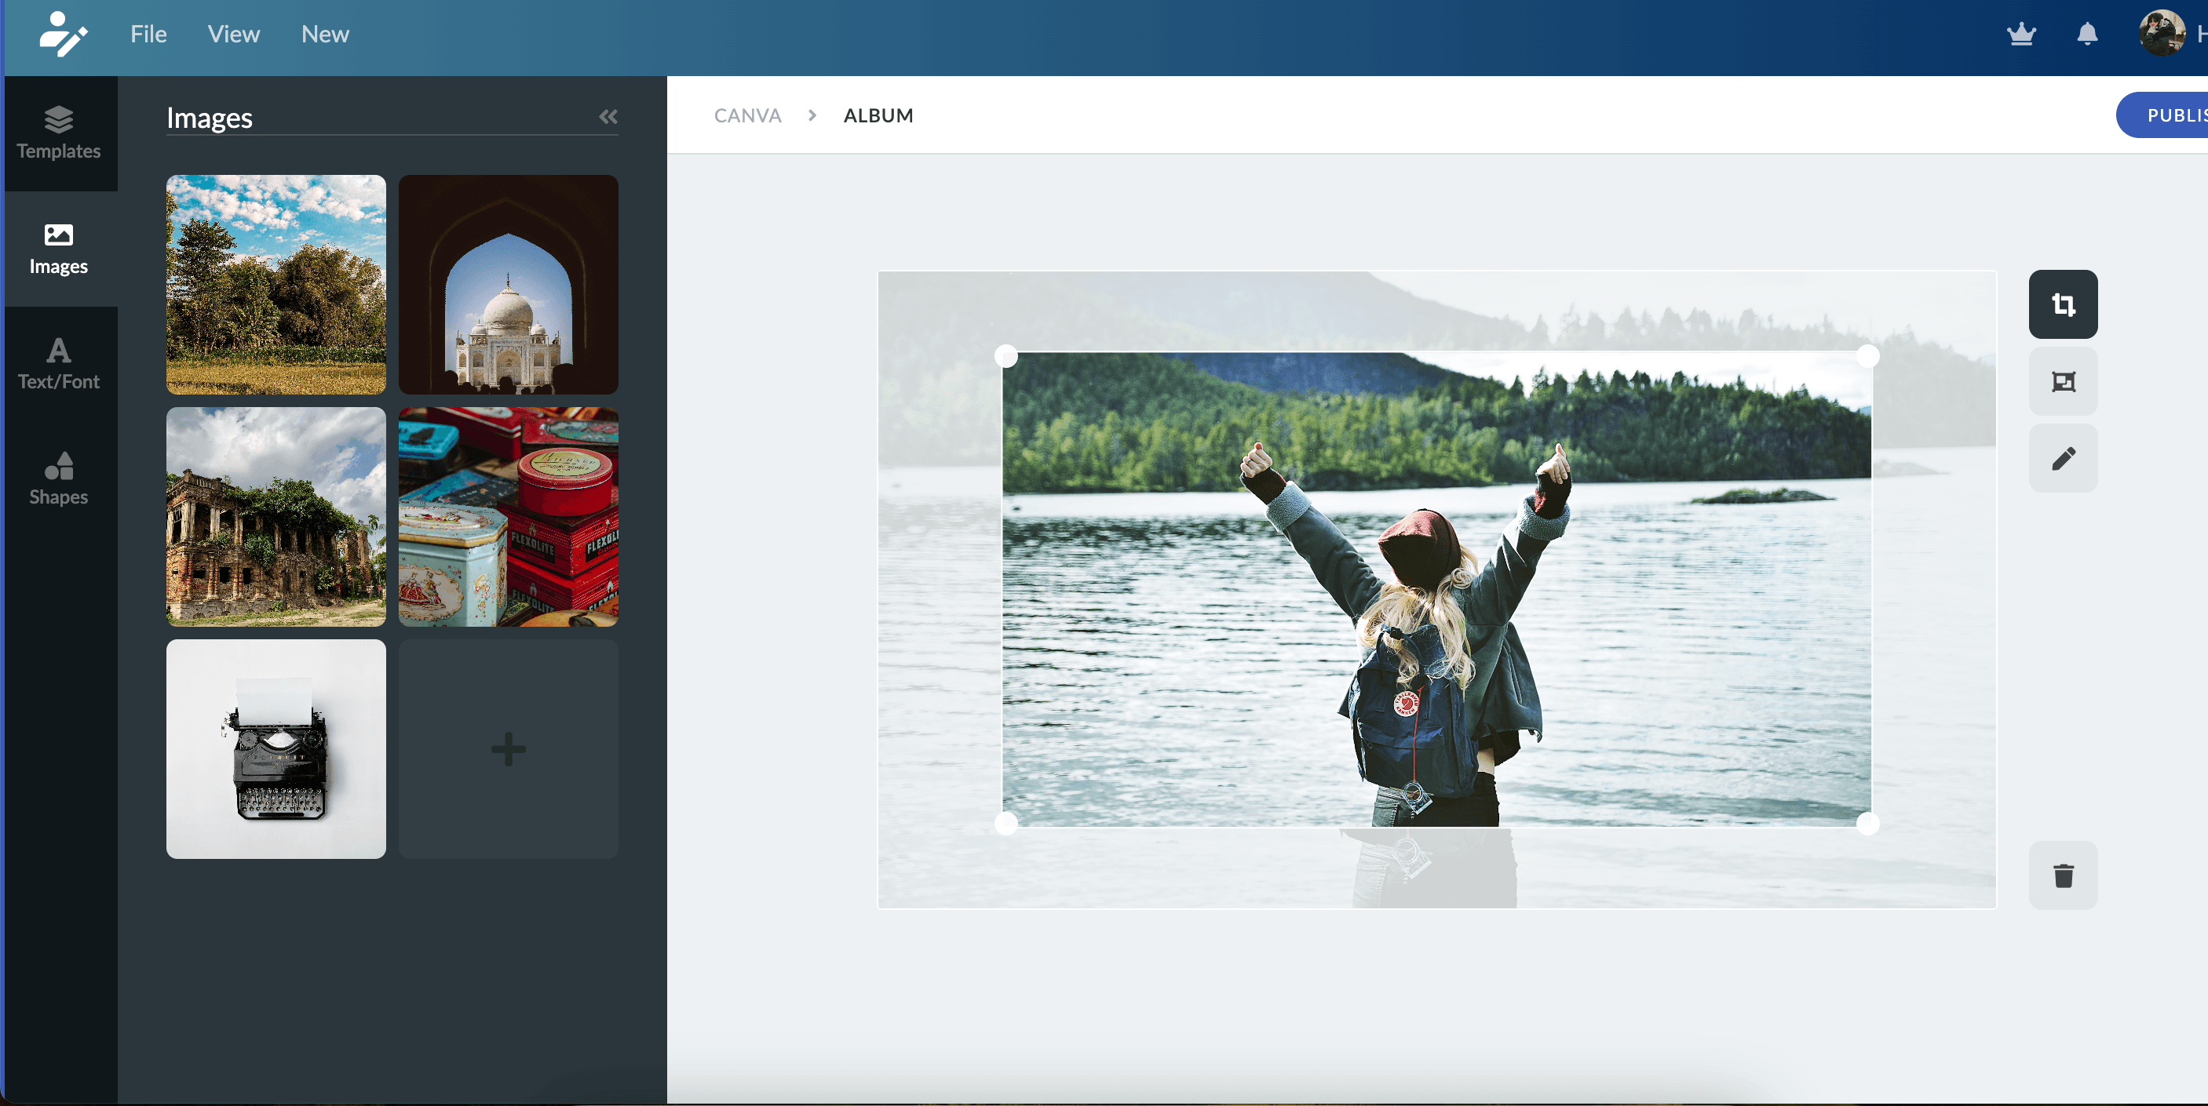Viewport: 2208px width, 1106px height.
Task: Open the Images panel
Action: pyautogui.click(x=59, y=249)
